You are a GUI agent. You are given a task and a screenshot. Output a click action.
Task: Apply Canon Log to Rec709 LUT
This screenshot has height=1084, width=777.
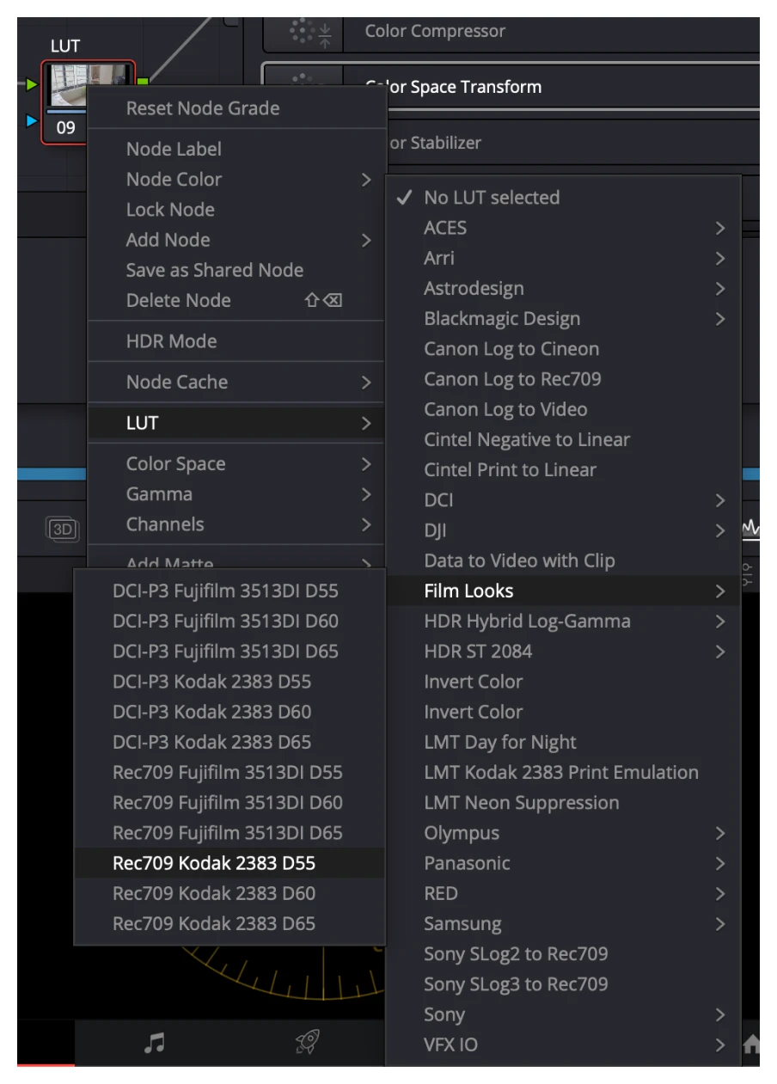(x=563, y=379)
